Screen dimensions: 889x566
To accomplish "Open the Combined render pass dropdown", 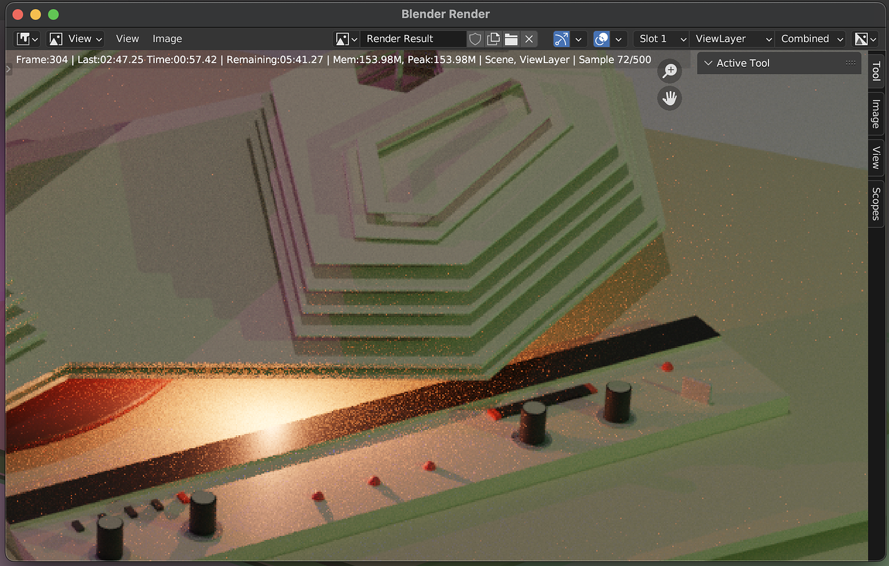I will pos(811,39).
